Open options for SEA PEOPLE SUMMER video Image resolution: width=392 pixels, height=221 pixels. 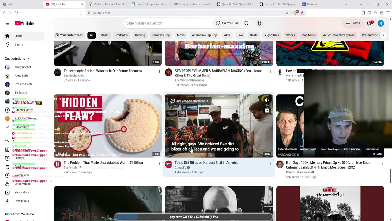[x=271, y=72]
